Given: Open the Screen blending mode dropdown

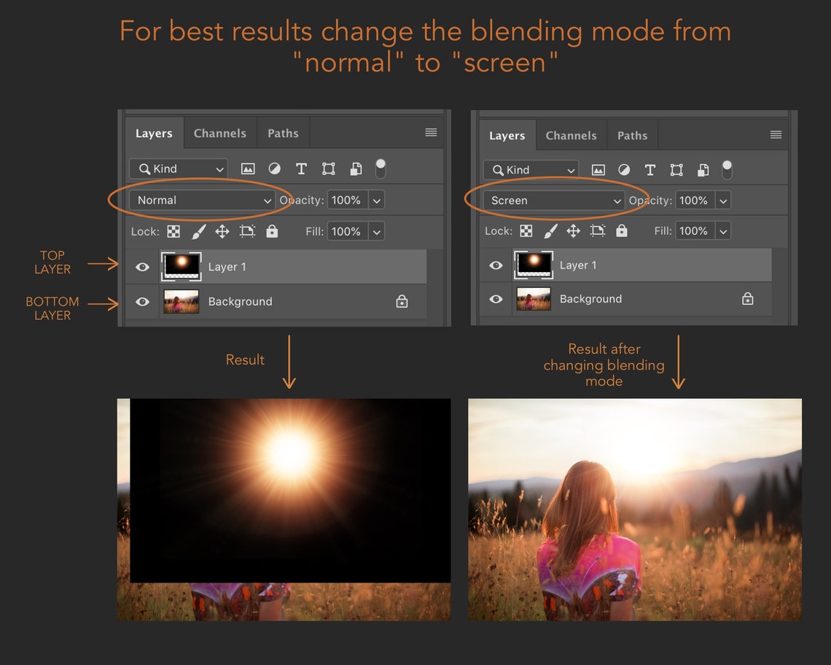Looking at the screenshot, I should [554, 200].
